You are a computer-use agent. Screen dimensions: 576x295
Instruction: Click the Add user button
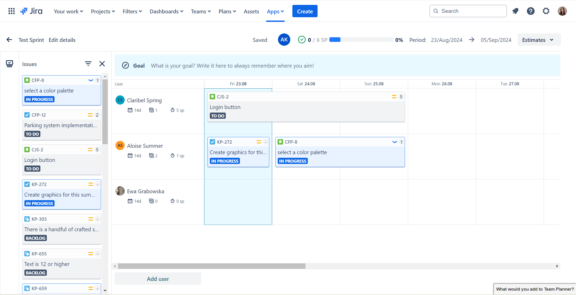coord(158,279)
